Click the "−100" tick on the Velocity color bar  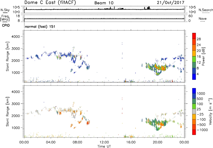point(201,119)
